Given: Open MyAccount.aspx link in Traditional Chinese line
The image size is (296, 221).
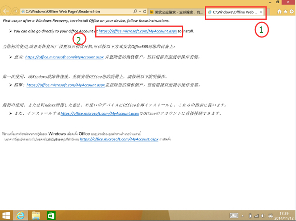Looking at the screenshot, I should (x=66, y=85).
